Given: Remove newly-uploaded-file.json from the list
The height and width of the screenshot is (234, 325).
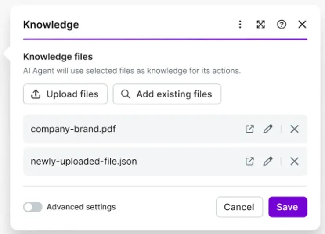Looking at the screenshot, I should (x=294, y=161).
